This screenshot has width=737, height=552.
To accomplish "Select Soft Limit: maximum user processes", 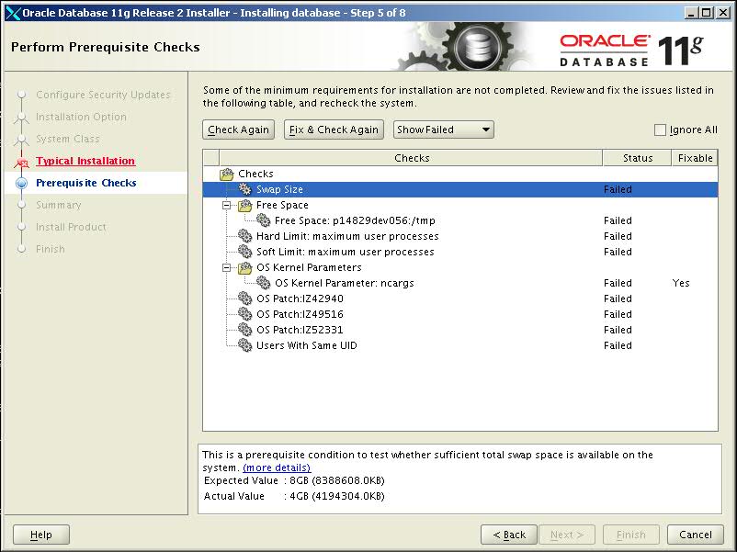I will pyautogui.click(x=460, y=252).
